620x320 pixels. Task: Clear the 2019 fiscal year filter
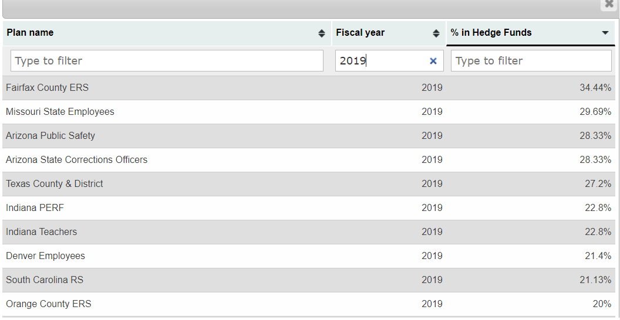click(433, 61)
